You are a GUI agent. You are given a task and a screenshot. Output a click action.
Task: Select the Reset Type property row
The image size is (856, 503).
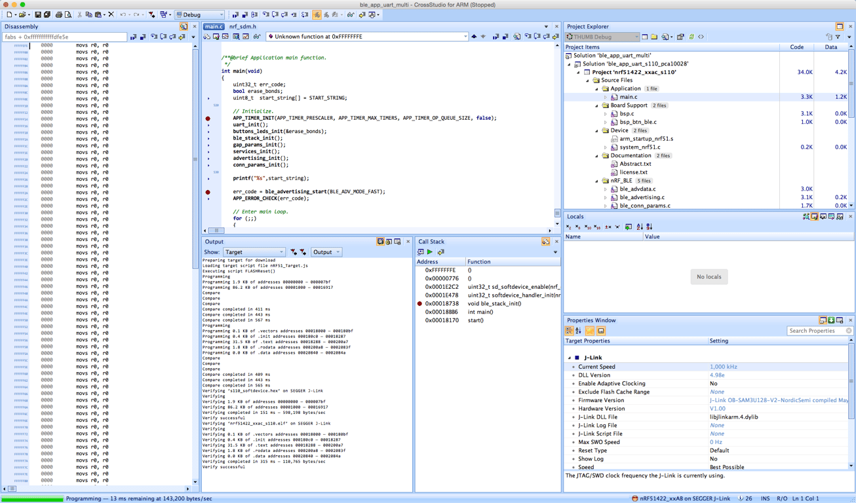[x=707, y=451]
